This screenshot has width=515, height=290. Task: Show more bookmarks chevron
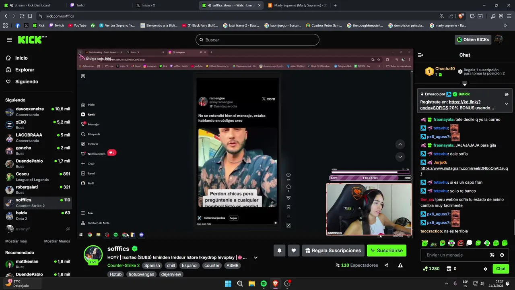click(x=505, y=25)
